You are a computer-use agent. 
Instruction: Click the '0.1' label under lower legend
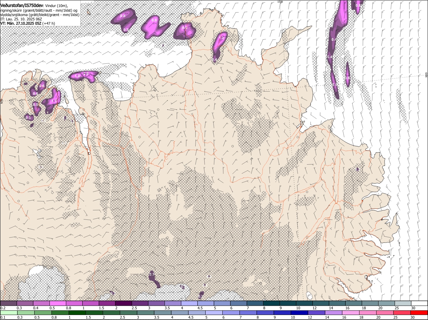[3, 317]
